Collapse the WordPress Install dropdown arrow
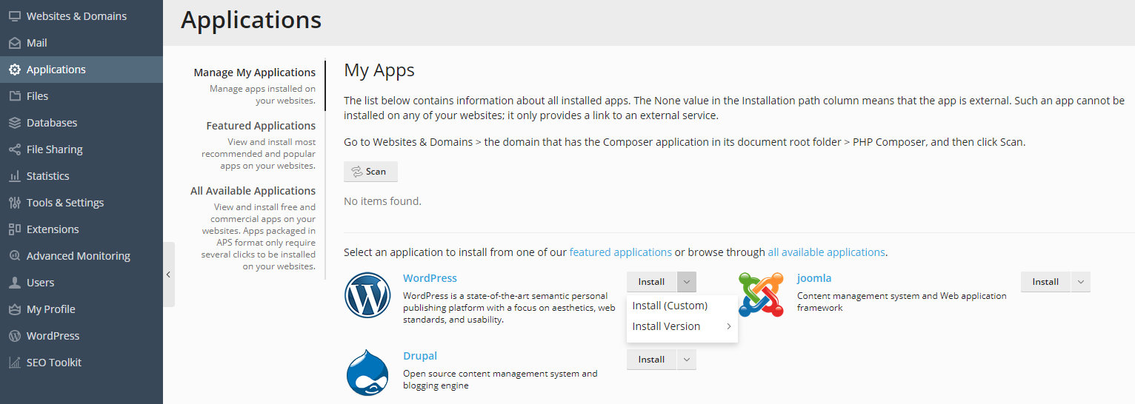Viewport: 1135px width, 404px height. tap(687, 282)
